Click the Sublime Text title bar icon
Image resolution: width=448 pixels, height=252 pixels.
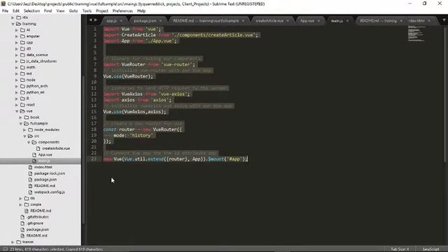(x=3, y=3)
